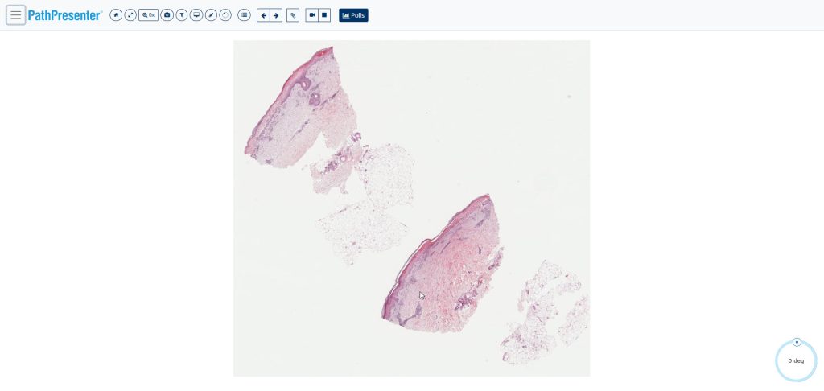Take a snapshot with the camera icon
The height and width of the screenshot is (391, 824).
coord(167,15)
